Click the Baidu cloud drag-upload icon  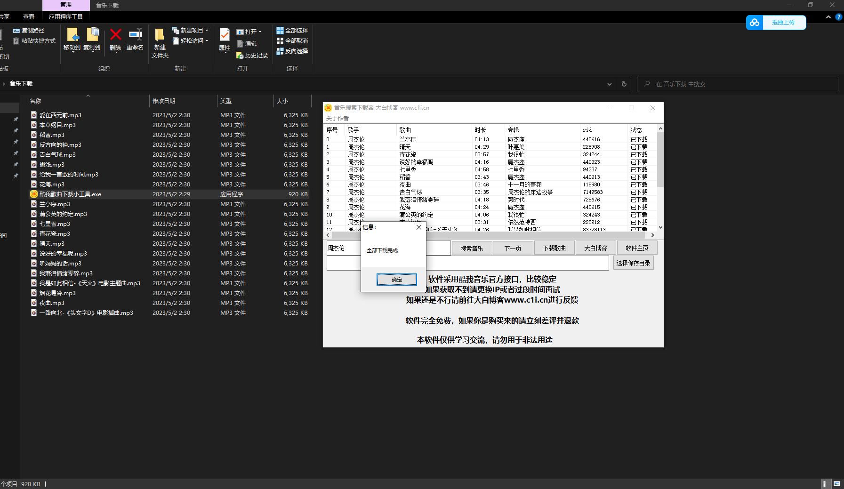coord(755,23)
